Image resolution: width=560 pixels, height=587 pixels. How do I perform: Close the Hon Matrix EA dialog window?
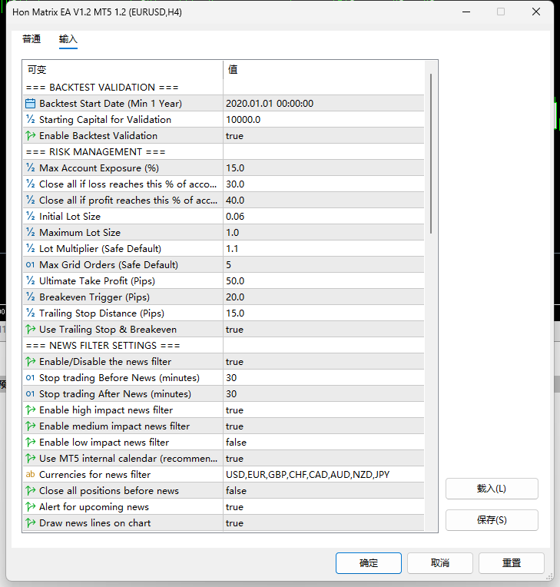pos(536,12)
